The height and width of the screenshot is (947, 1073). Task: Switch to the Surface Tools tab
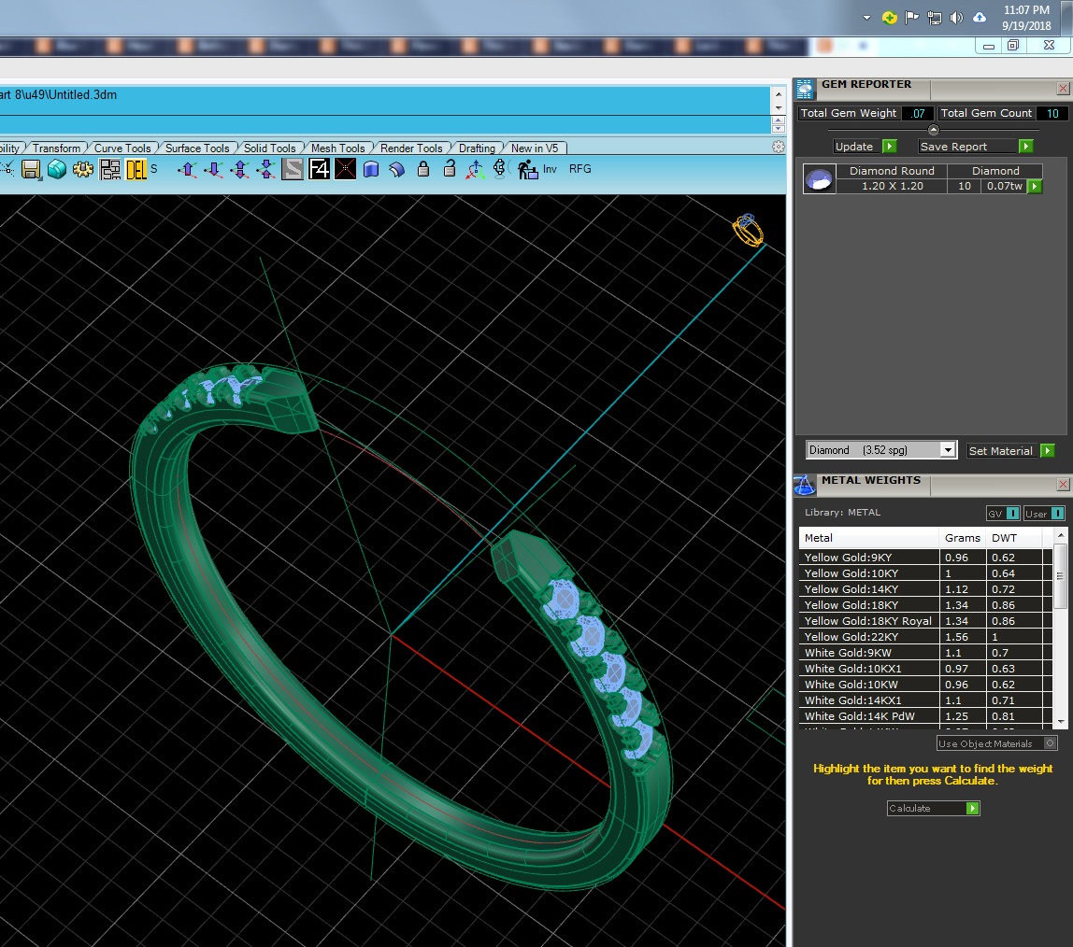tap(197, 148)
